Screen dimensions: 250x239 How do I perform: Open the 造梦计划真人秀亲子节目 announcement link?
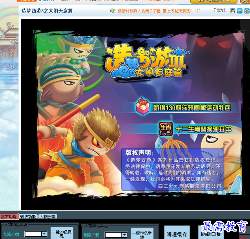[155, 11]
